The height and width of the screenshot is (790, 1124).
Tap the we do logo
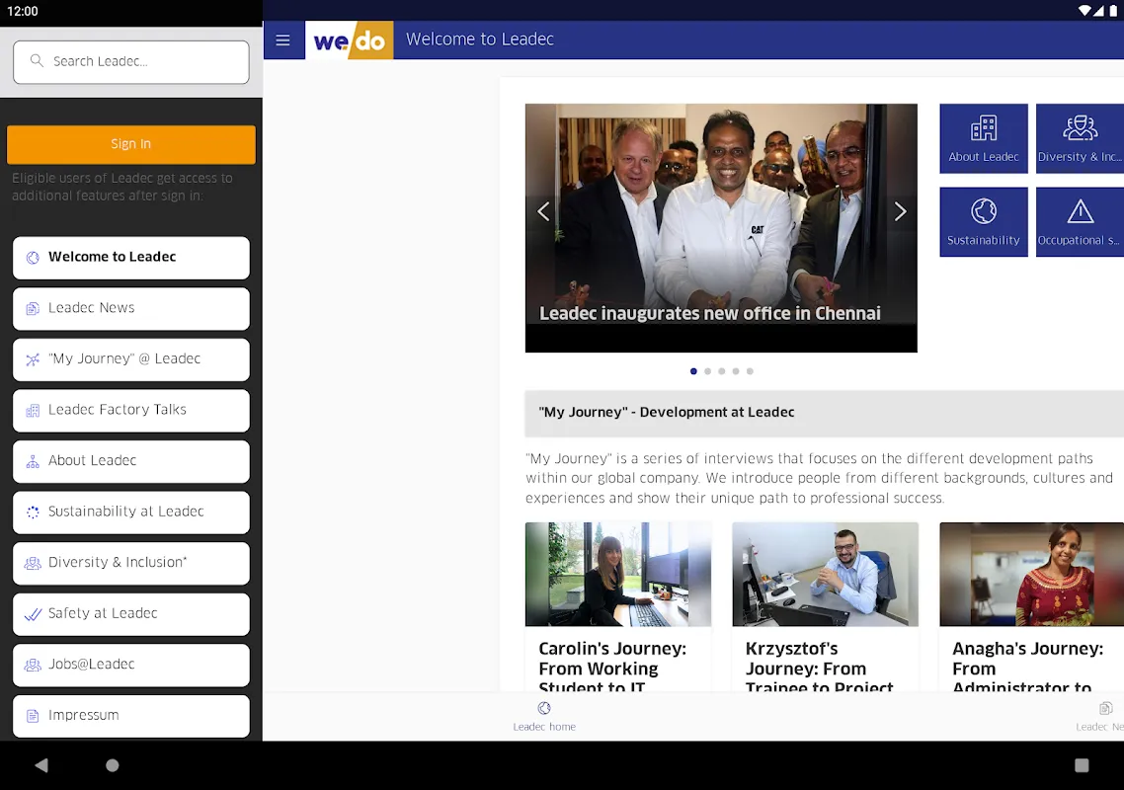349,40
